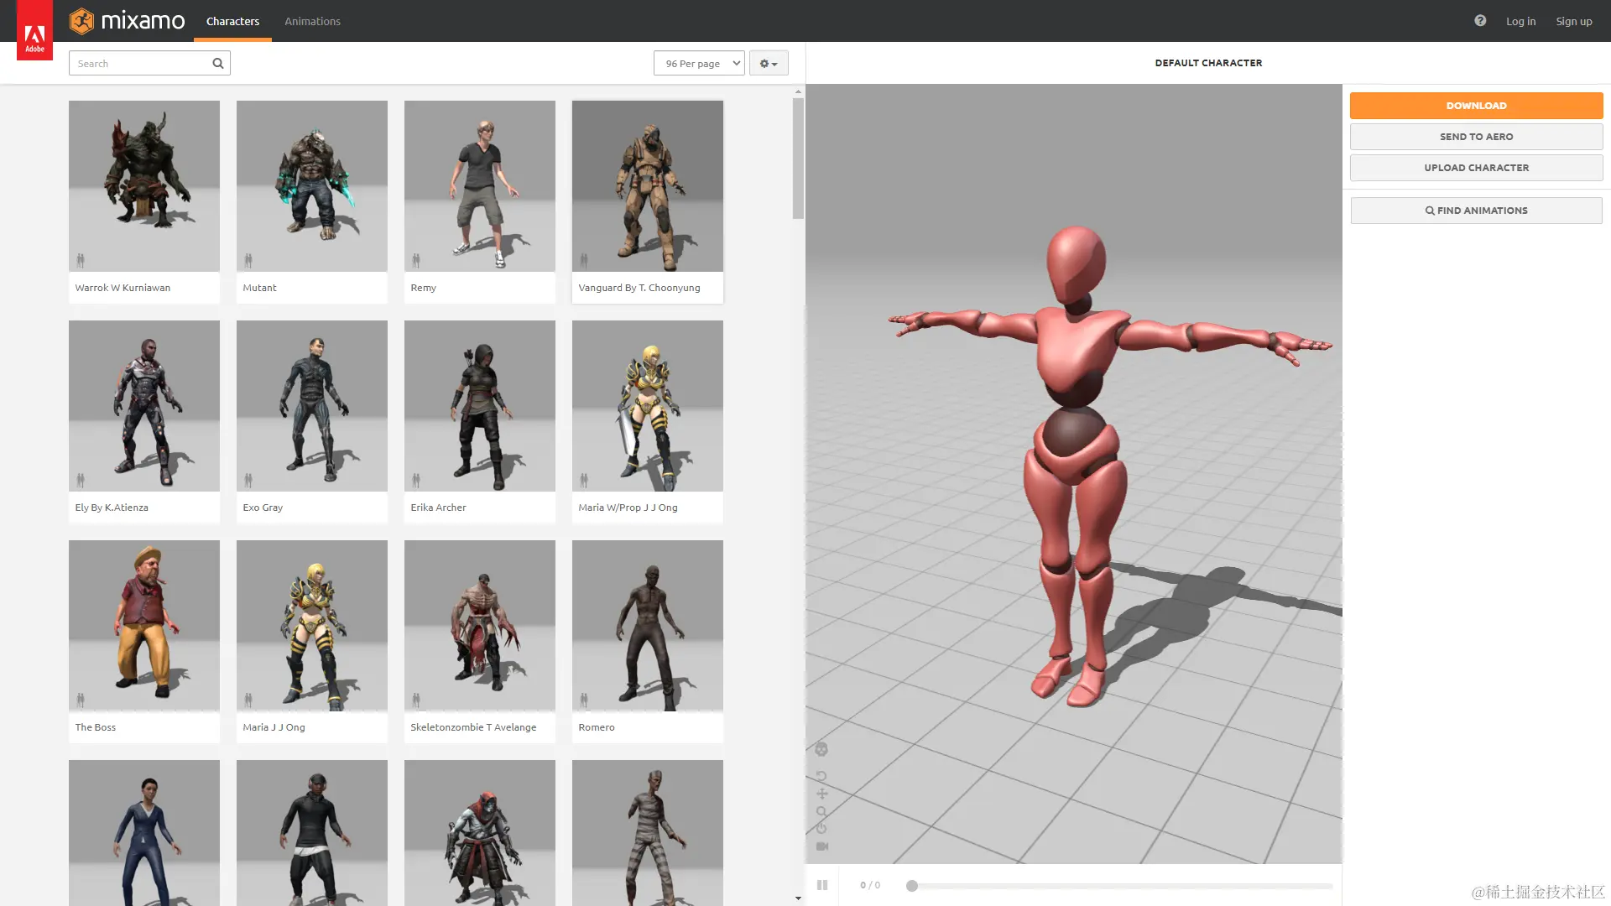Click the orange Download button

1476,106
